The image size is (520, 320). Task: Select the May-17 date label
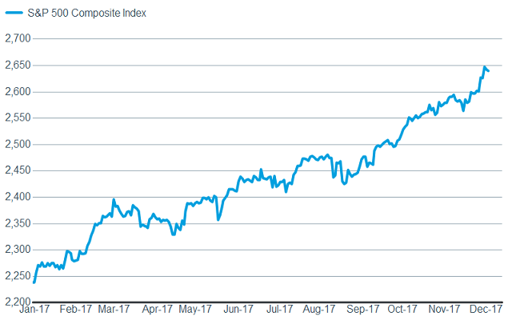pyautogui.click(x=195, y=309)
